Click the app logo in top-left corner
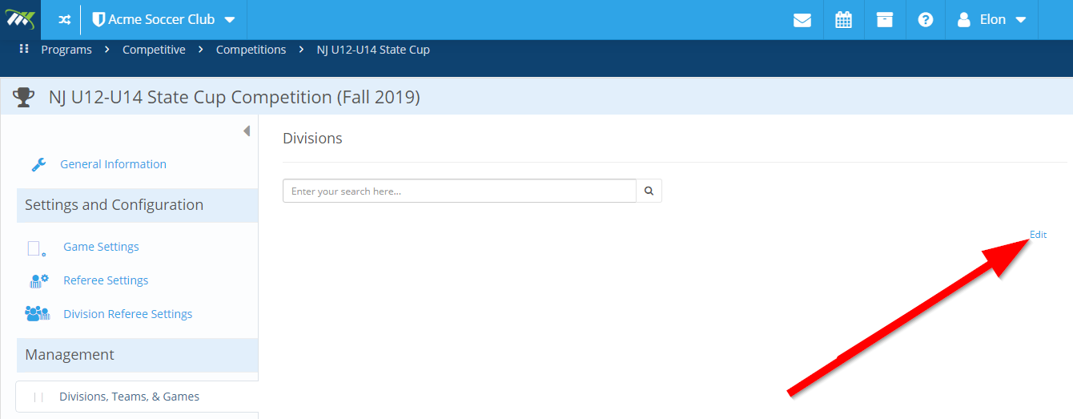Screen dimensions: 1073x419 click(x=21, y=19)
